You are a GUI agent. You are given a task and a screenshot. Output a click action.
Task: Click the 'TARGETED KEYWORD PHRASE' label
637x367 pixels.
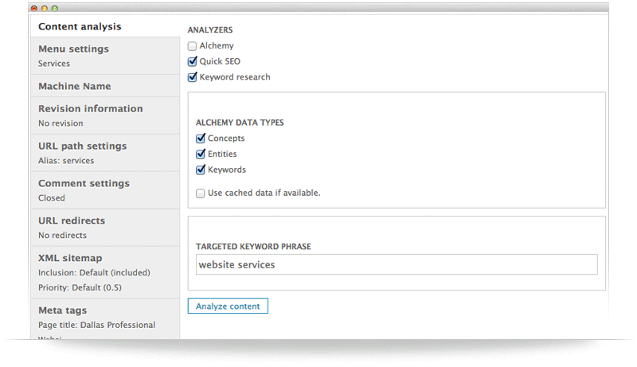pyautogui.click(x=253, y=247)
